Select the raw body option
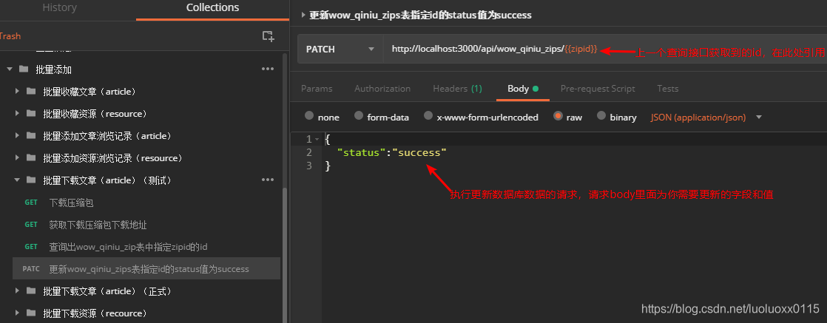 [558, 116]
